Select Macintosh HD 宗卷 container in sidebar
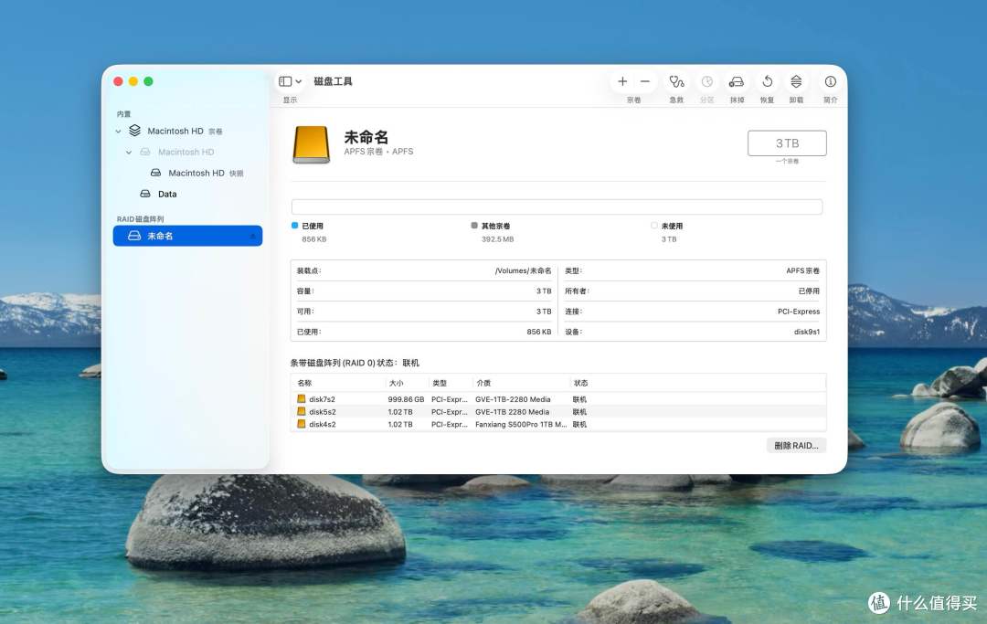This screenshot has width=987, height=624. 187,131
